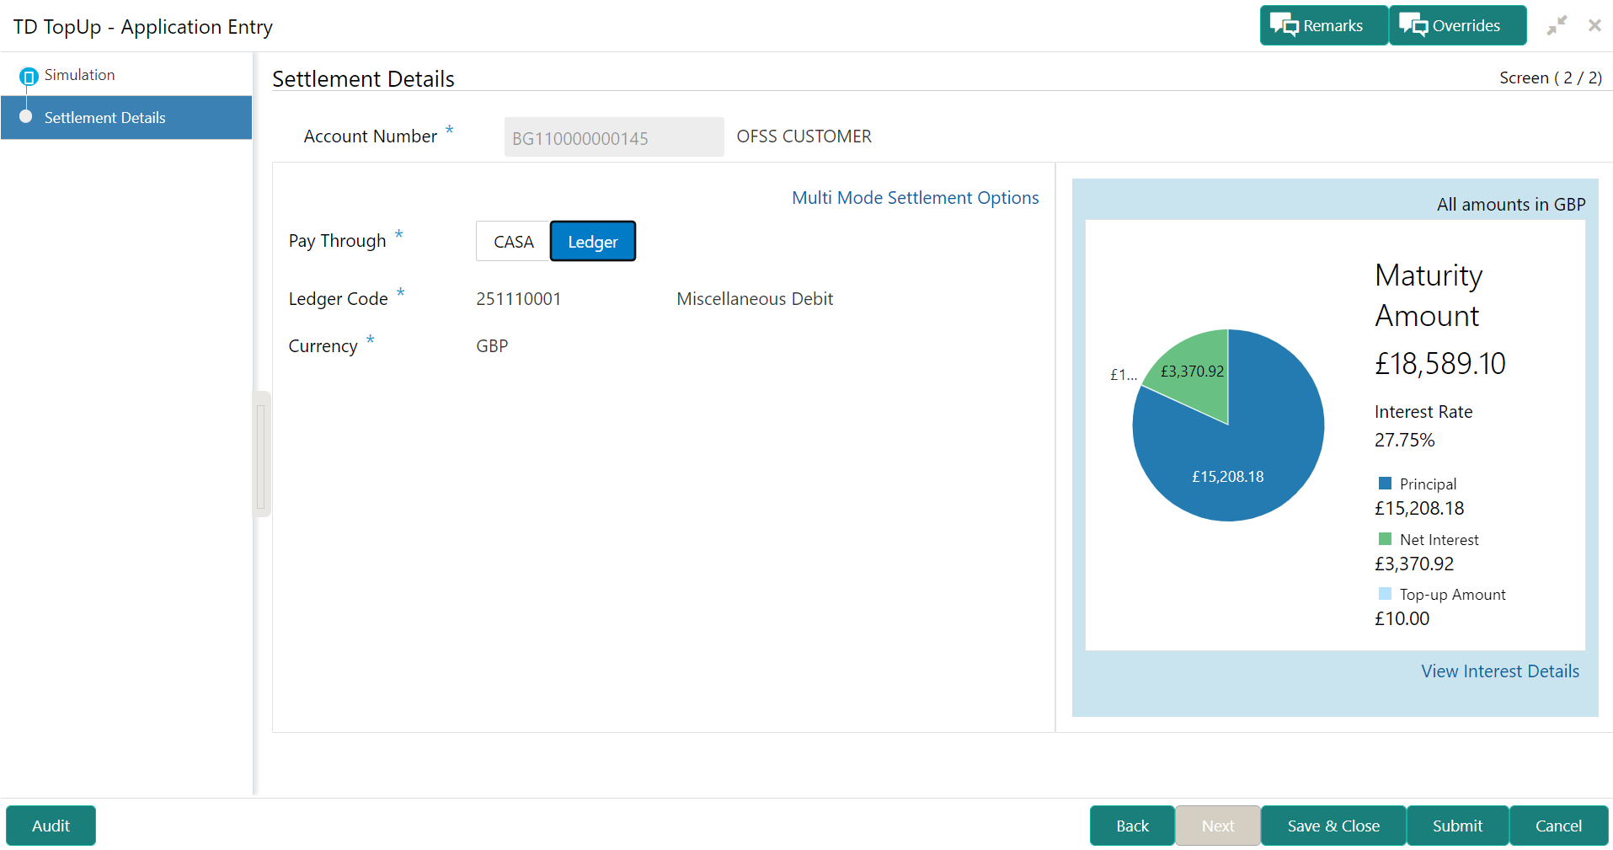Screen dimensions: 1613x850
Task: Select Ledger as pay through option
Action: click(x=593, y=242)
